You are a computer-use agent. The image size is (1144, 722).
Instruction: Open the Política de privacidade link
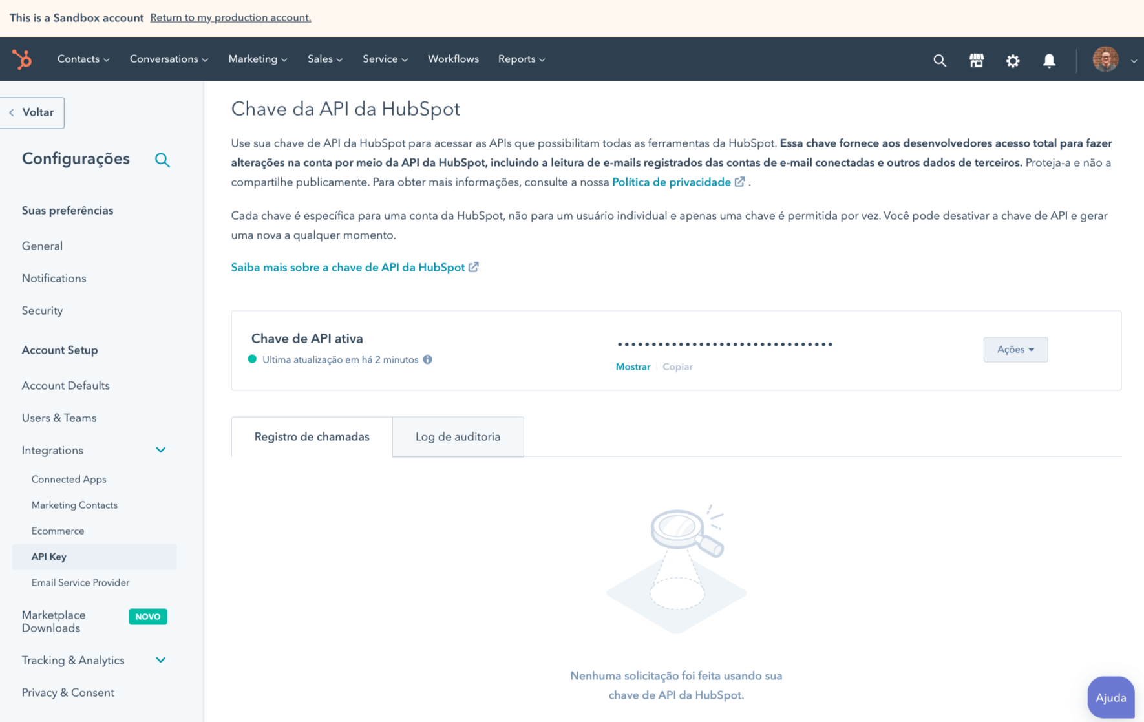(671, 182)
